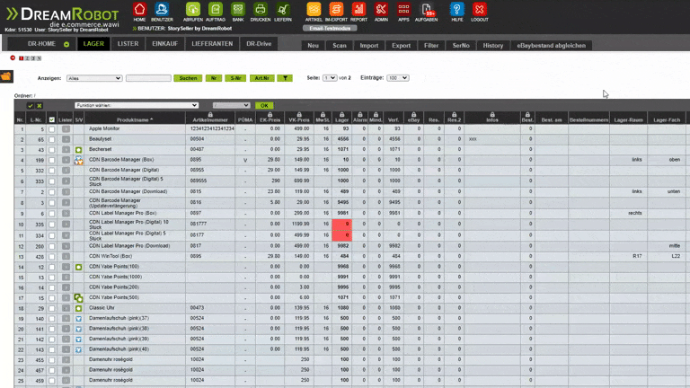The height and width of the screenshot is (388, 690).
Task: Open the BANK icon
Action: click(x=237, y=10)
